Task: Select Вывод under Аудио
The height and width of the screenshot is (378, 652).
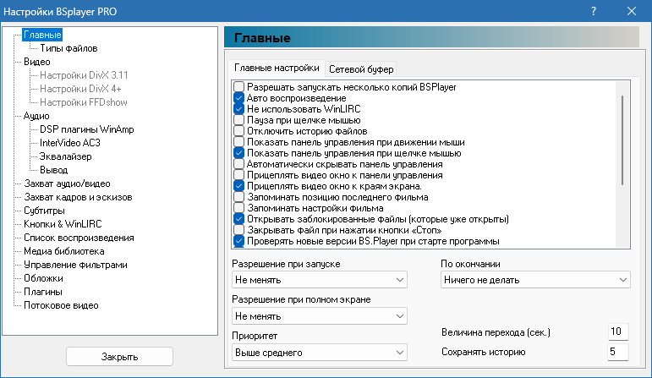Action: 53,170
